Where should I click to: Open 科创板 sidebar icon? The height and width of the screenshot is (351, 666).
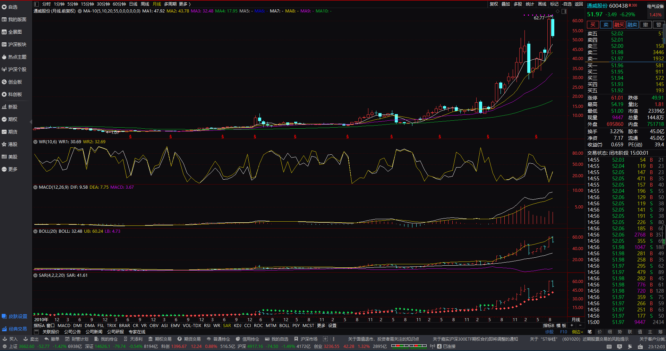[4, 94]
